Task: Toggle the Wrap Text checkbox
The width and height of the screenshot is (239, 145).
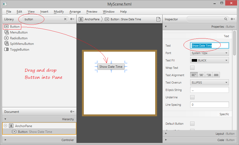Action: point(192,68)
